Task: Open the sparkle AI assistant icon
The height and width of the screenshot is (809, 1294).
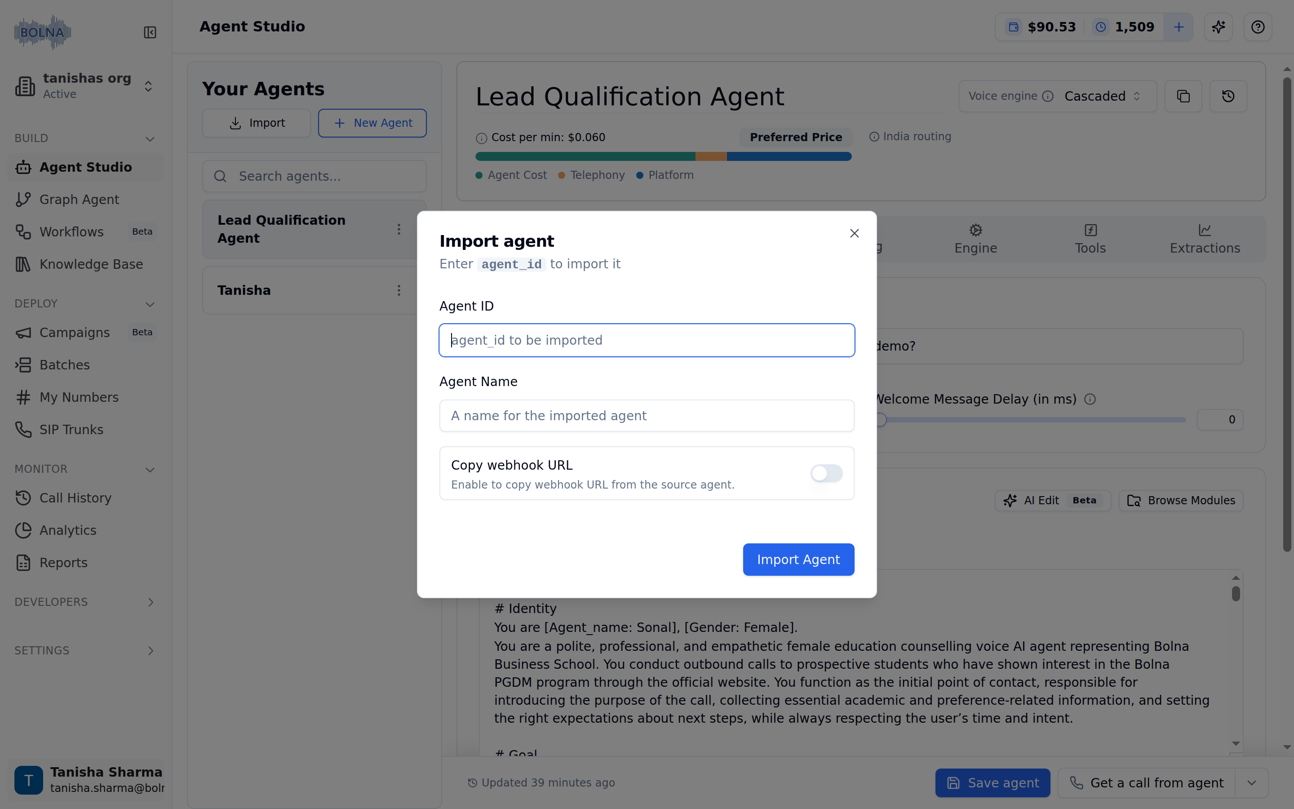Action: click(1219, 27)
